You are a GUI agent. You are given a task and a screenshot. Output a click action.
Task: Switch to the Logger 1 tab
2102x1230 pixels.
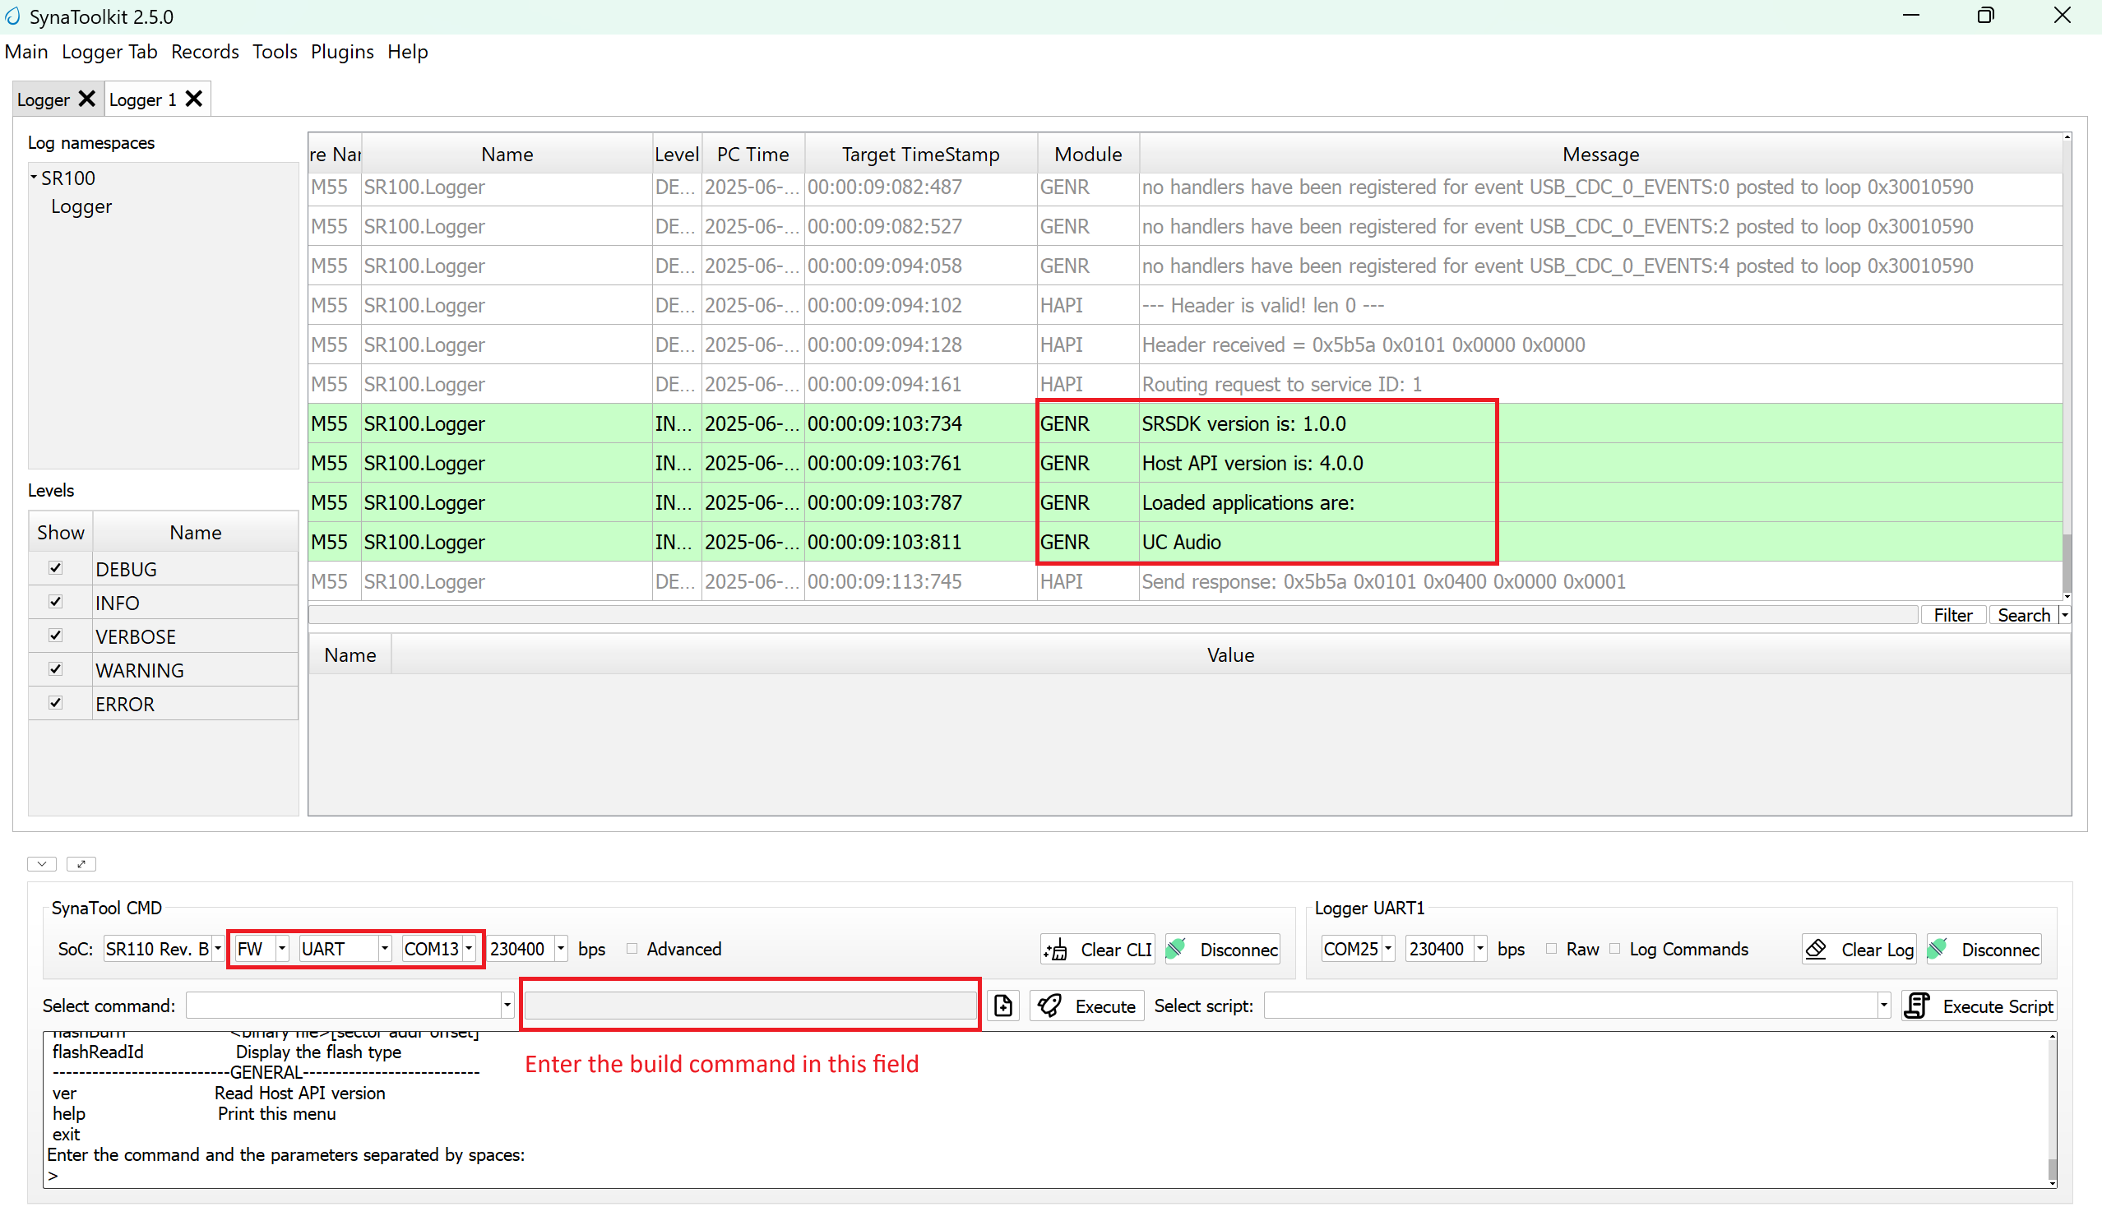click(x=142, y=100)
